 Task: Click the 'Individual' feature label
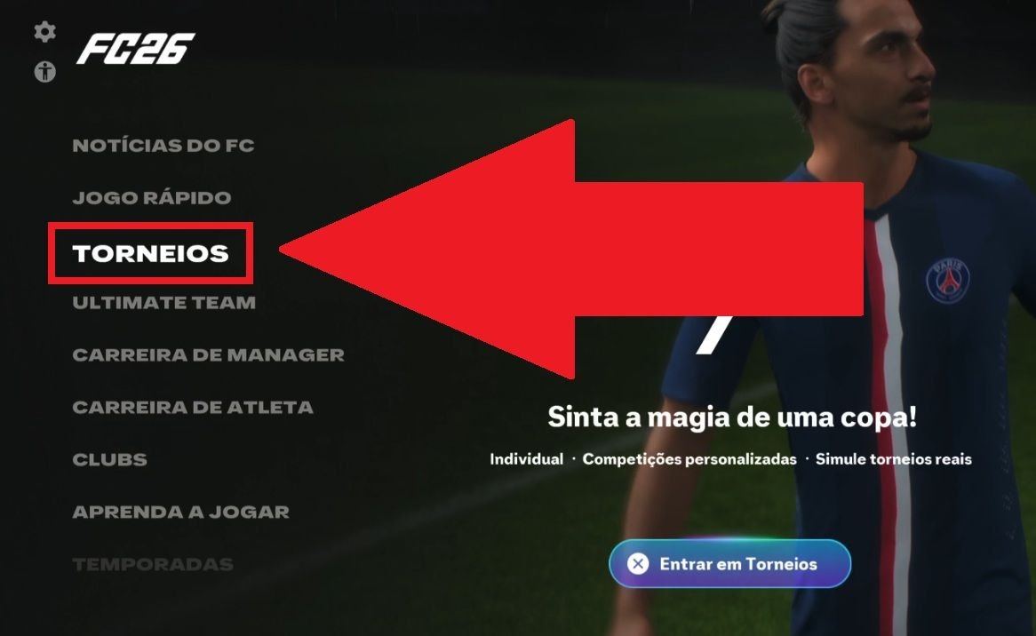pyautogui.click(x=527, y=459)
